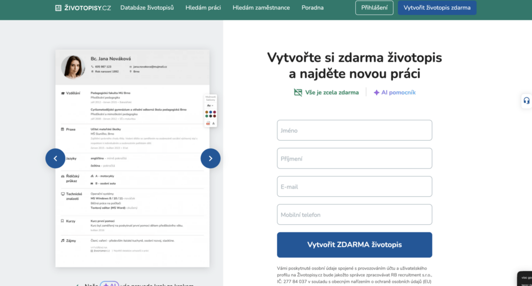The height and width of the screenshot is (286, 532).
Task: Open Hledám zaměstnance page
Action: point(261,8)
